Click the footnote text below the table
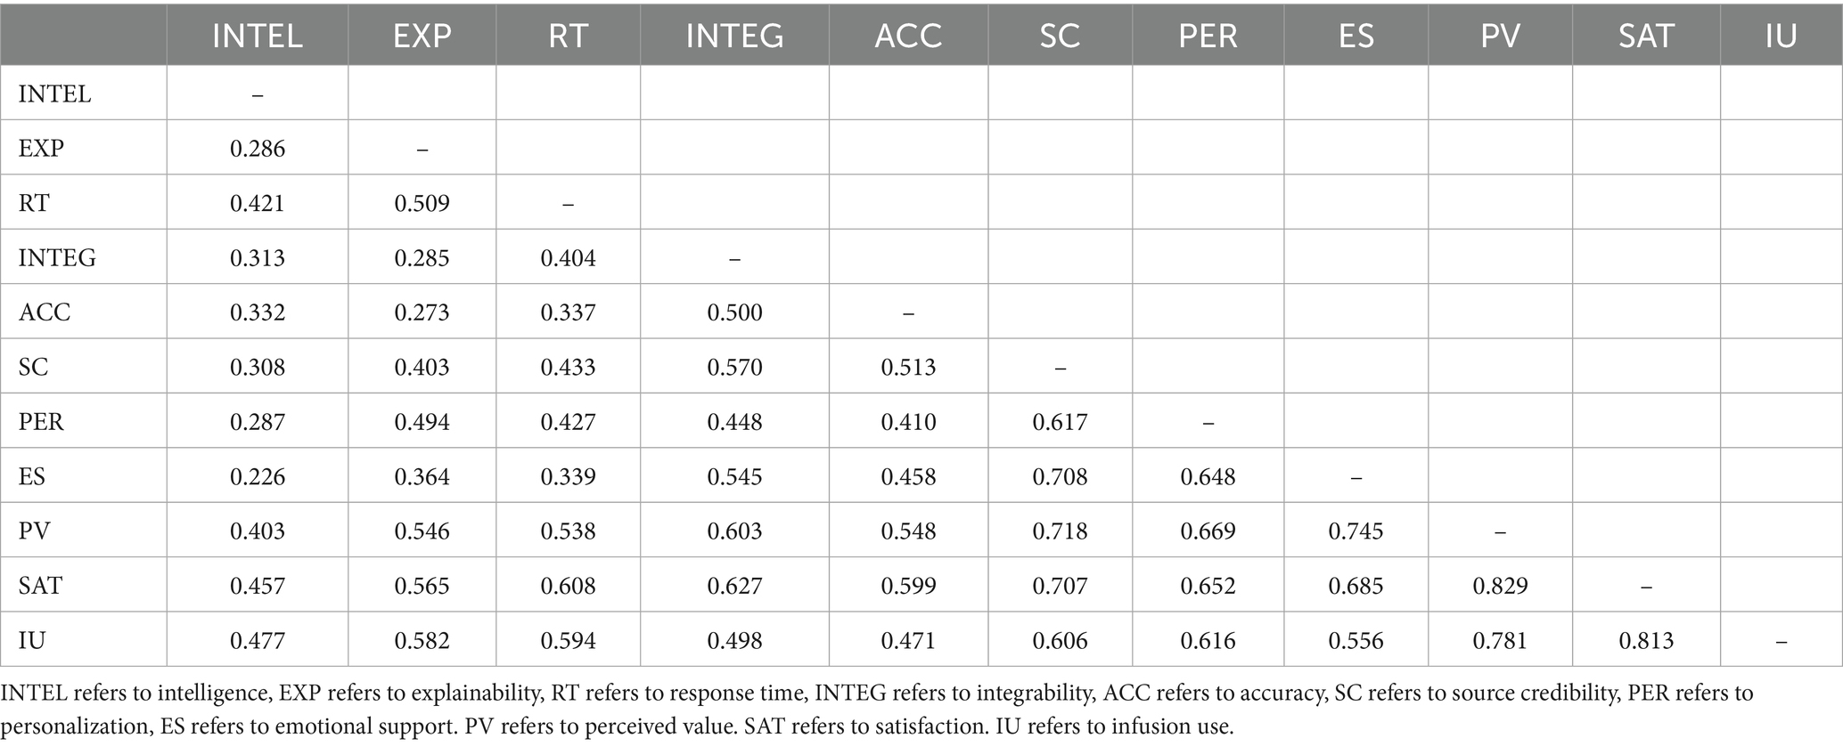 (x=877, y=709)
